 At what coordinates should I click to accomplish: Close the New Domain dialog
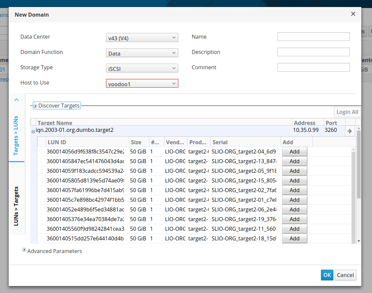click(x=353, y=14)
